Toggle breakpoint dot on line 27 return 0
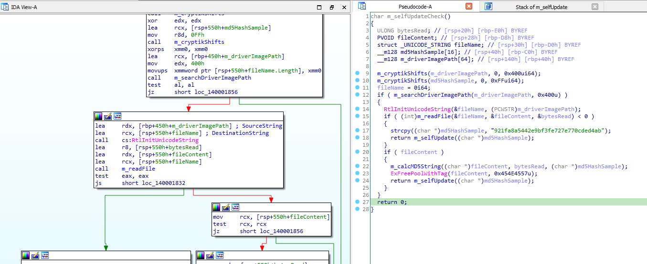Viewport: 647px width, 264px height. click(358, 202)
